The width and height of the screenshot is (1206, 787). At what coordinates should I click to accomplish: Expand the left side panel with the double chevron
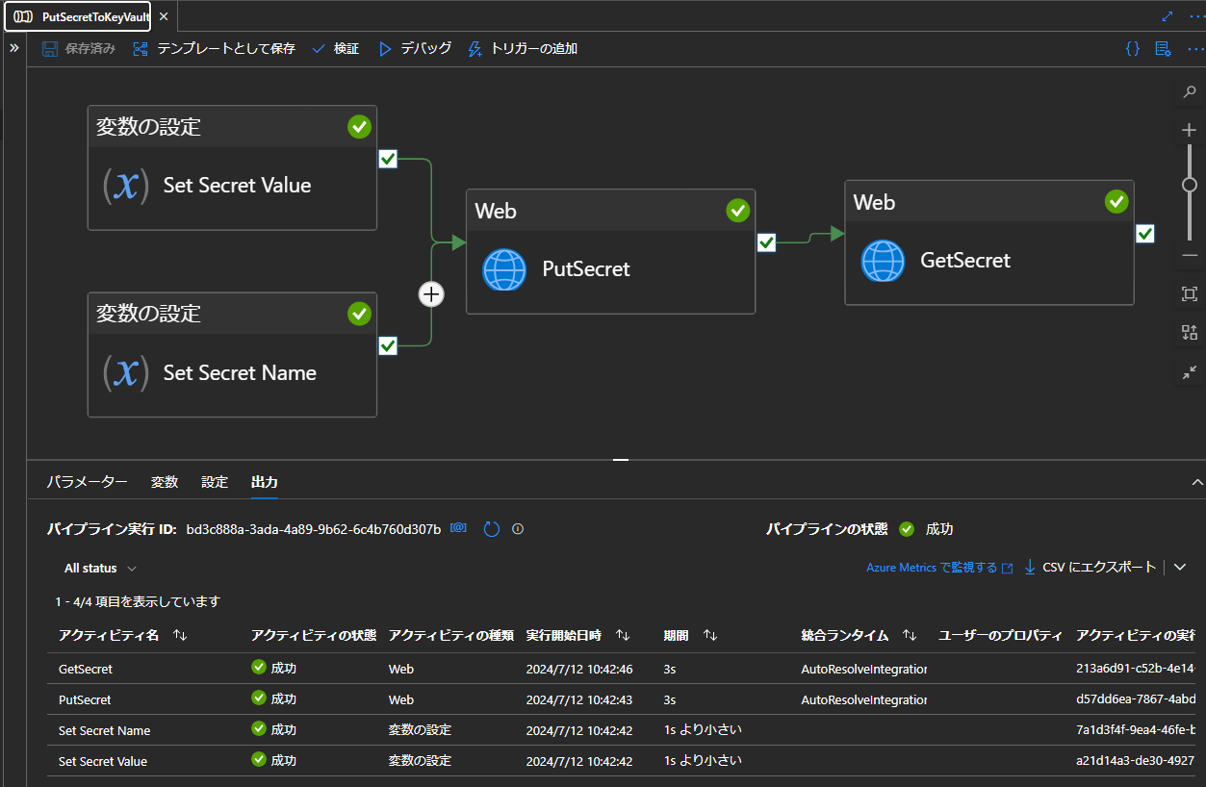click(14, 48)
